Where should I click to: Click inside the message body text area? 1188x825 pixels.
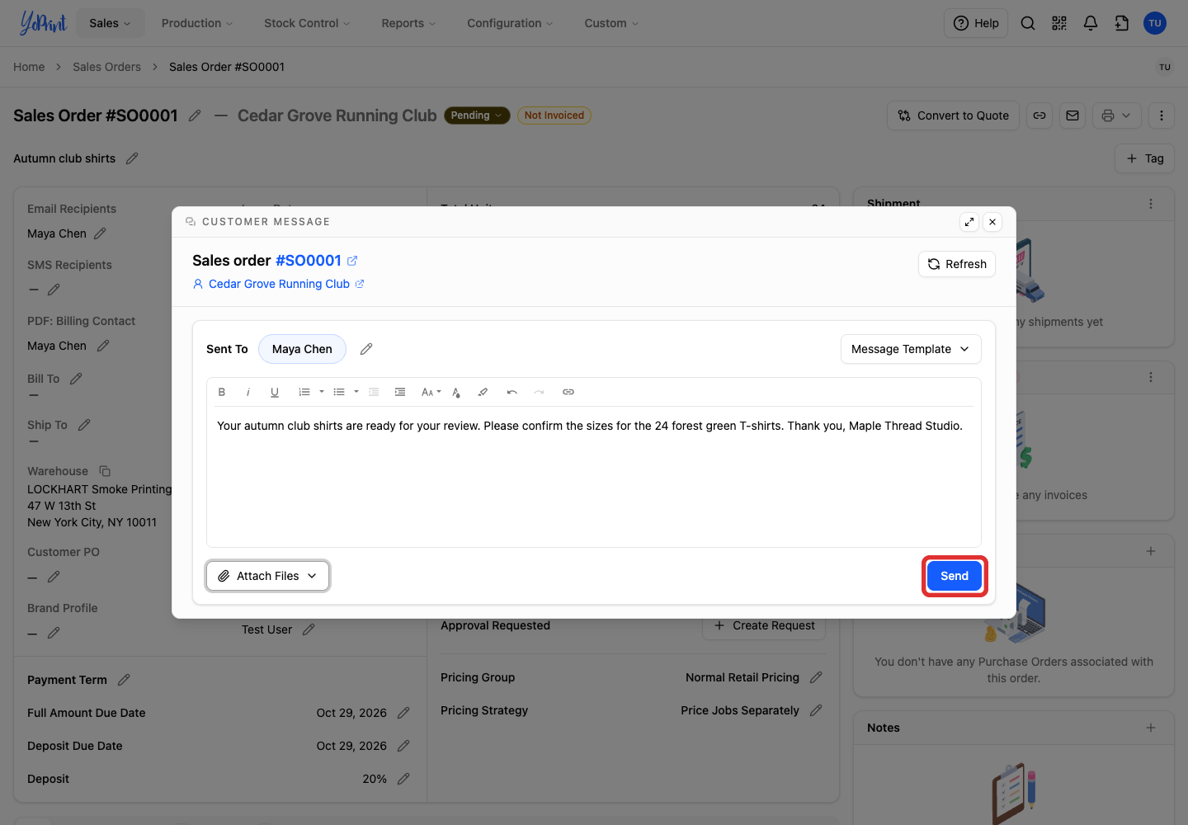click(x=594, y=477)
